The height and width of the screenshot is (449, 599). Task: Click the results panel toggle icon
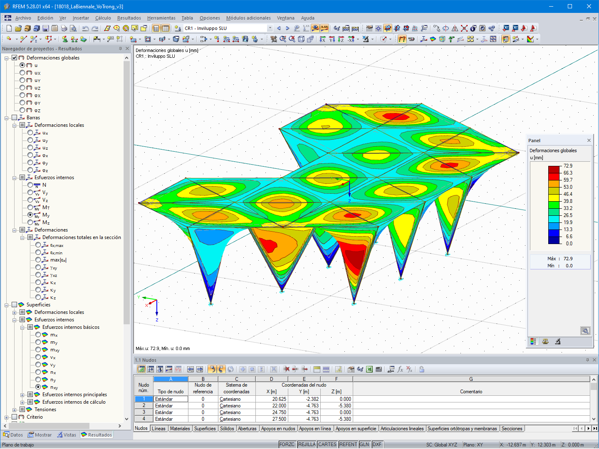point(505,39)
